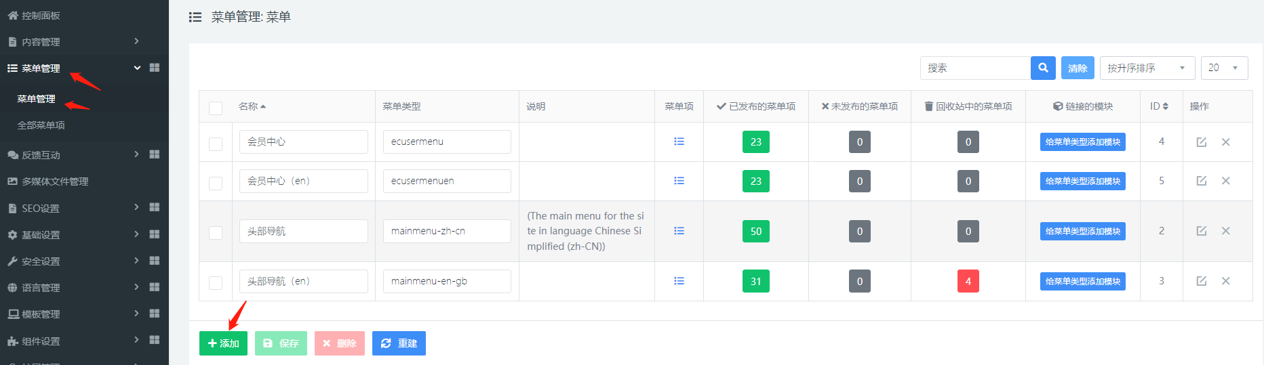Open menu items list for 头部导航（en）row
The image size is (1264, 365).
pyautogui.click(x=679, y=281)
